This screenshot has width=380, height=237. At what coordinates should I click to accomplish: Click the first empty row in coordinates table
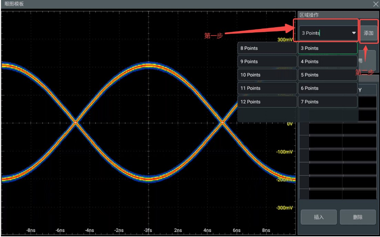tap(338, 102)
